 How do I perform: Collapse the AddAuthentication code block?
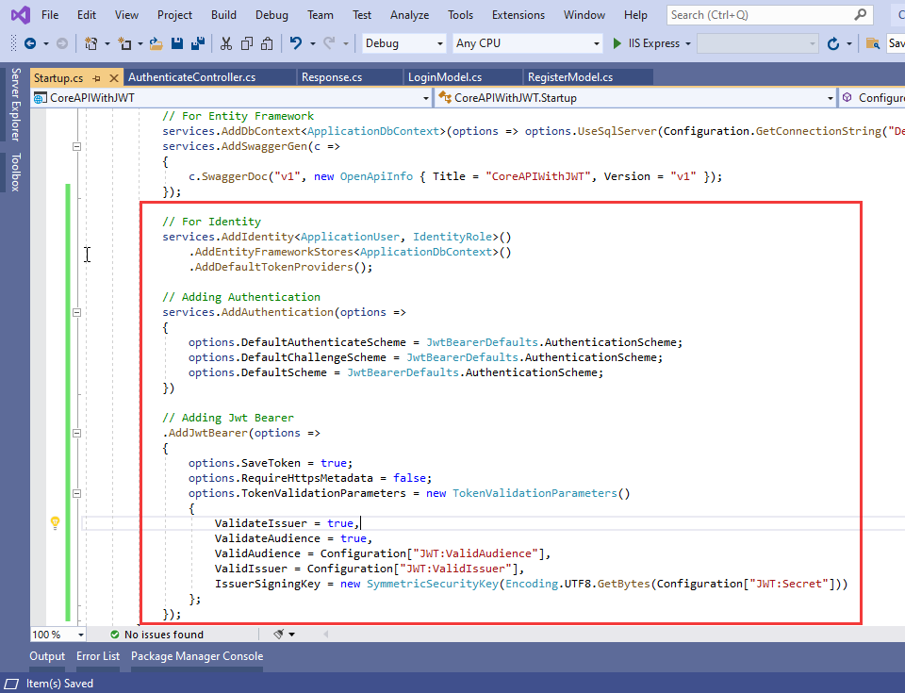tap(76, 312)
